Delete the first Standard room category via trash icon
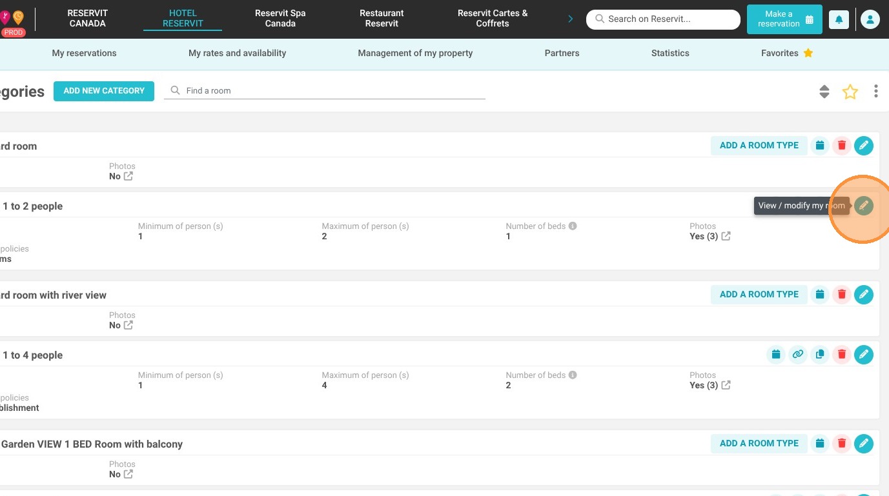This screenshot has width=889, height=496. (x=841, y=146)
